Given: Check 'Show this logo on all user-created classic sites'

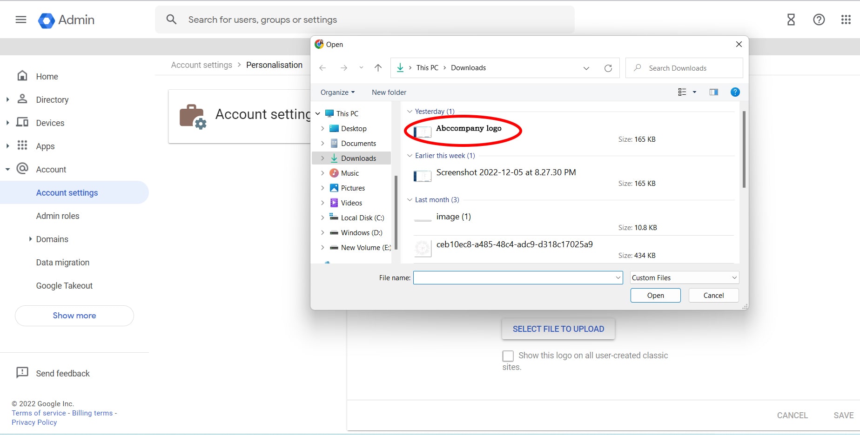Looking at the screenshot, I should tap(508, 356).
